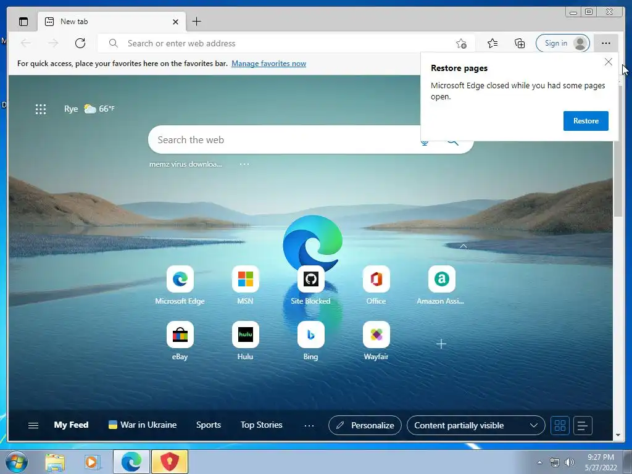Add this page to favorites star icon
The height and width of the screenshot is (474, 632).
[x=461, y=44]
